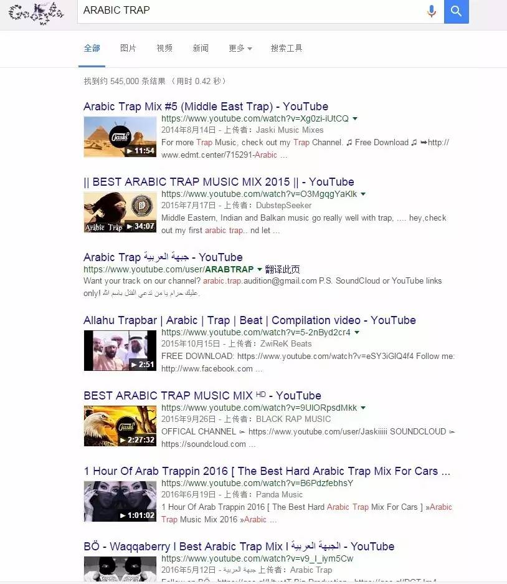Screen dimensions: 507x584
Task: Select the 新闻 news tab
Action: click(x=201, y=49)
